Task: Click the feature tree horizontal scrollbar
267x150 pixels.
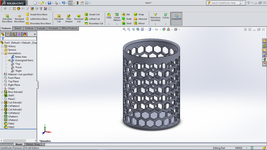Action: coord(19,141)
